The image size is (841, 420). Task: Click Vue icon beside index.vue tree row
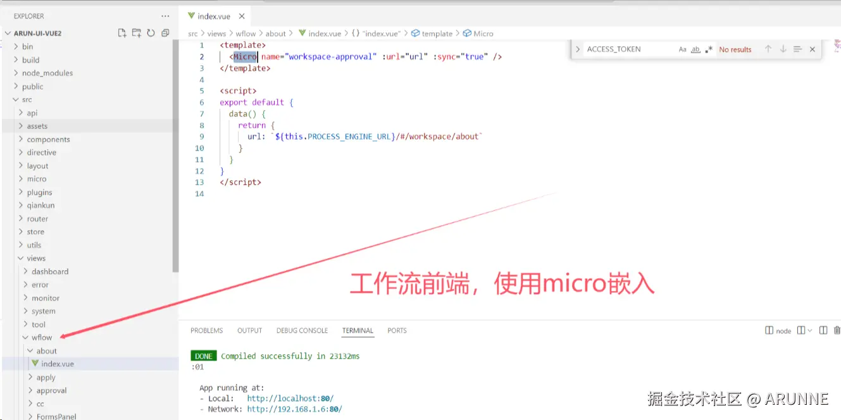click(x=35, y=364)
